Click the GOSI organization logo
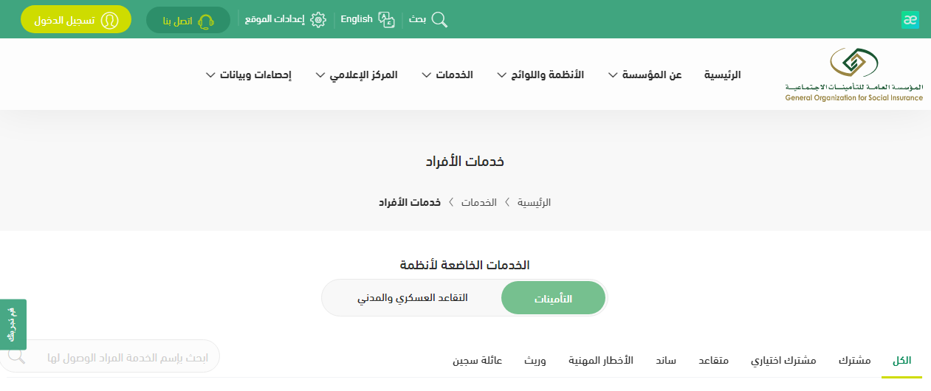Screen dimensions: 931x391 point(854,75)
